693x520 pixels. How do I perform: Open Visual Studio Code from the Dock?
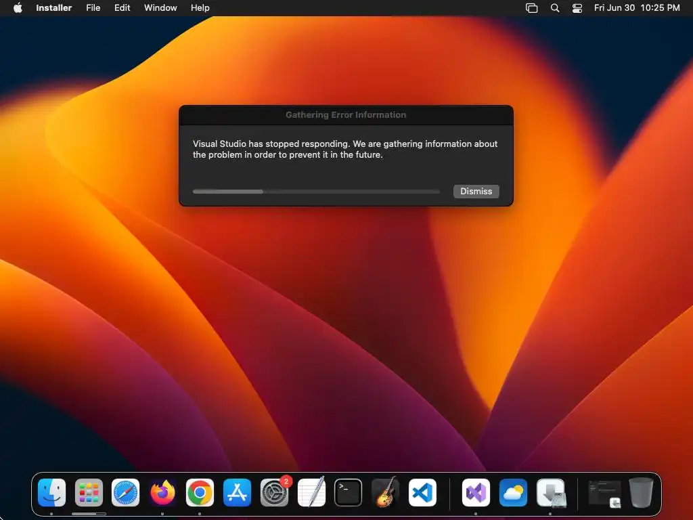(x=422, y=493)
